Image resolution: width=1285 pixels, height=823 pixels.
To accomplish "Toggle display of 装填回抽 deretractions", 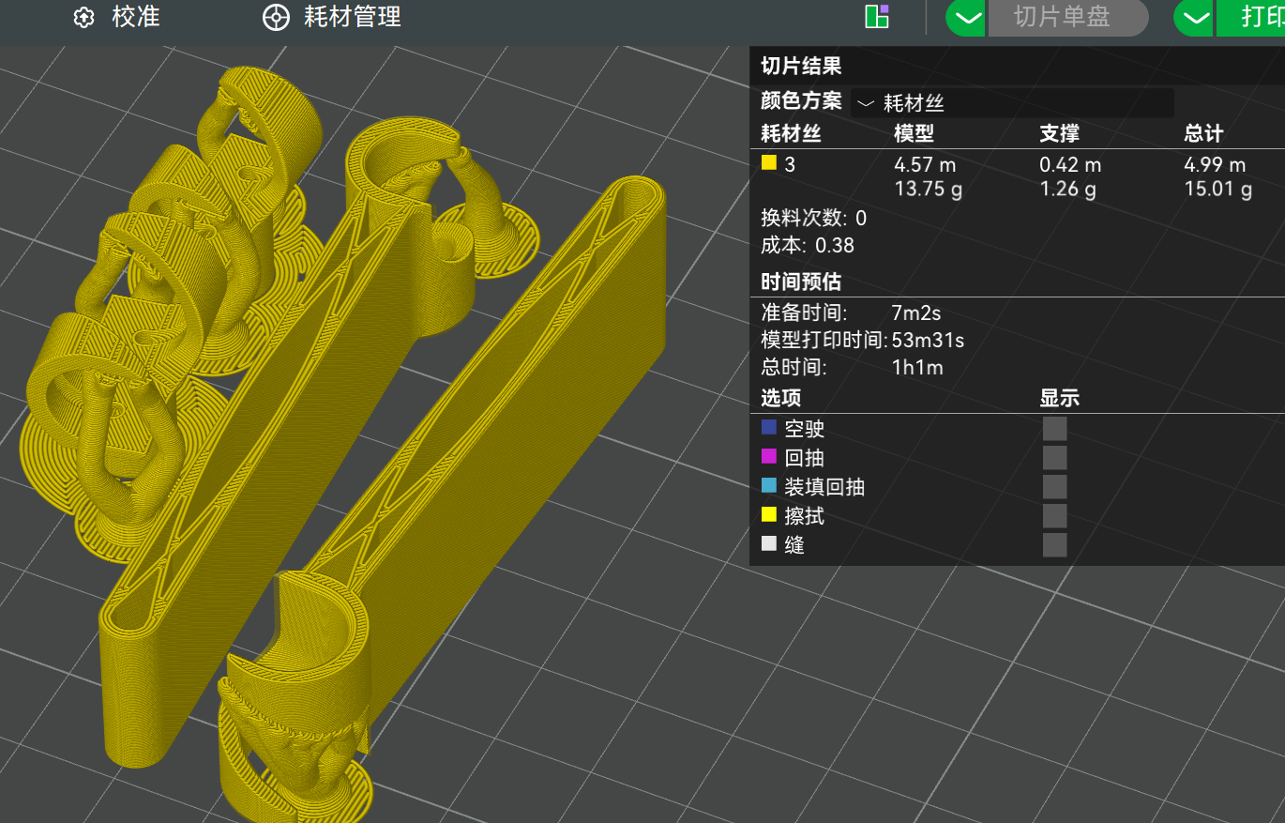I will tap(1055, 487).
